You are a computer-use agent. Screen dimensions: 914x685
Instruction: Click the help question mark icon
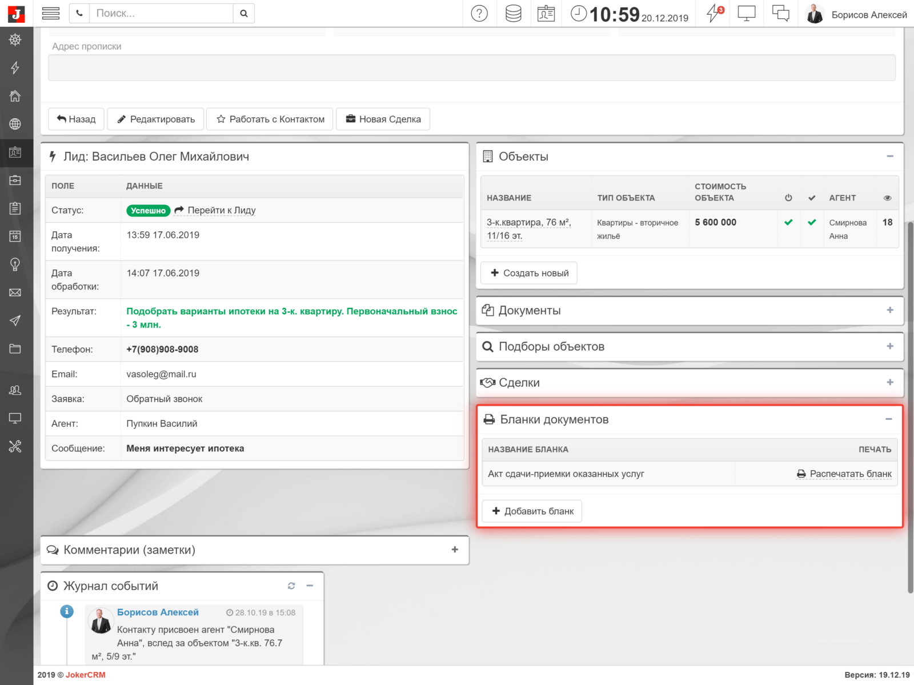(479, 14)
